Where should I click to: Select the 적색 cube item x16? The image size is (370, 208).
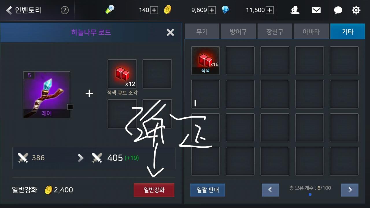[x=206, y=60]
